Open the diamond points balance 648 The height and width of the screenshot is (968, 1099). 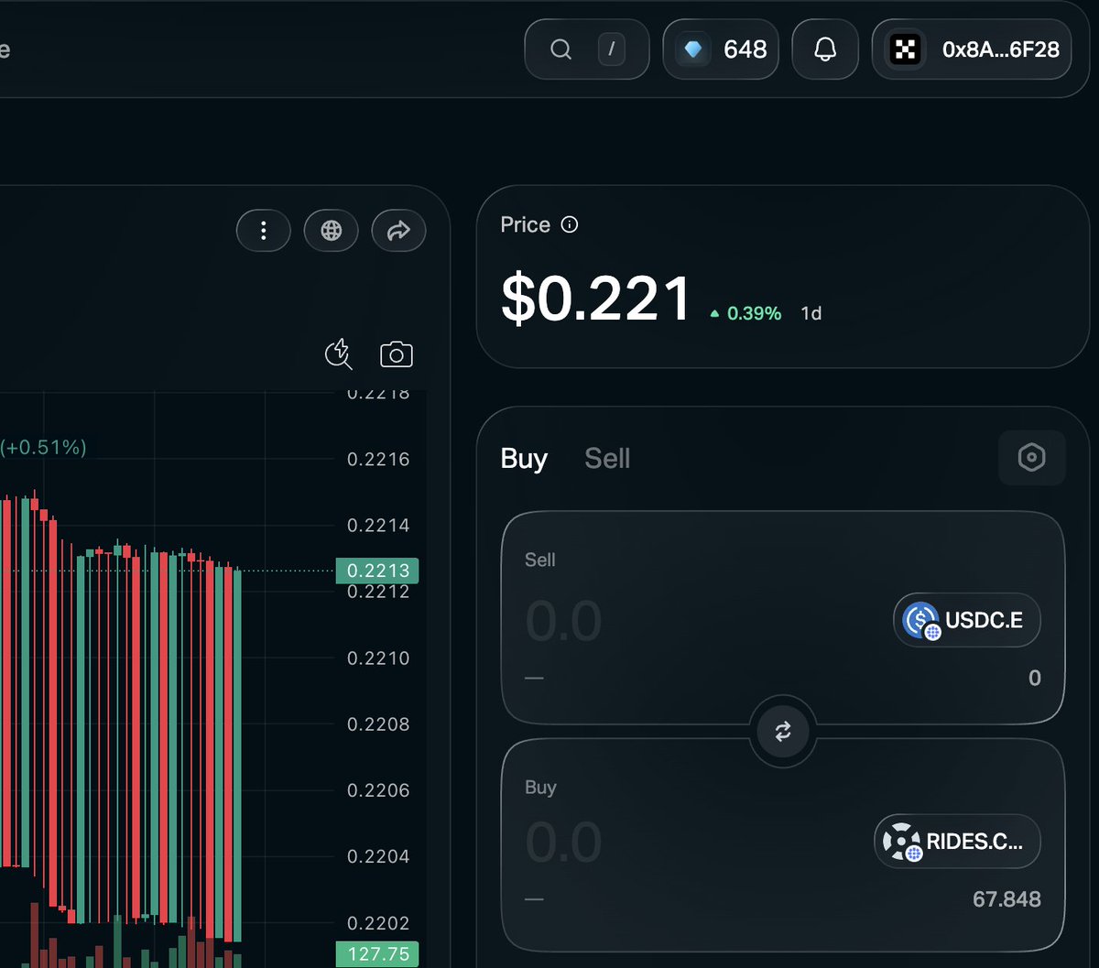tap(721, 49)
